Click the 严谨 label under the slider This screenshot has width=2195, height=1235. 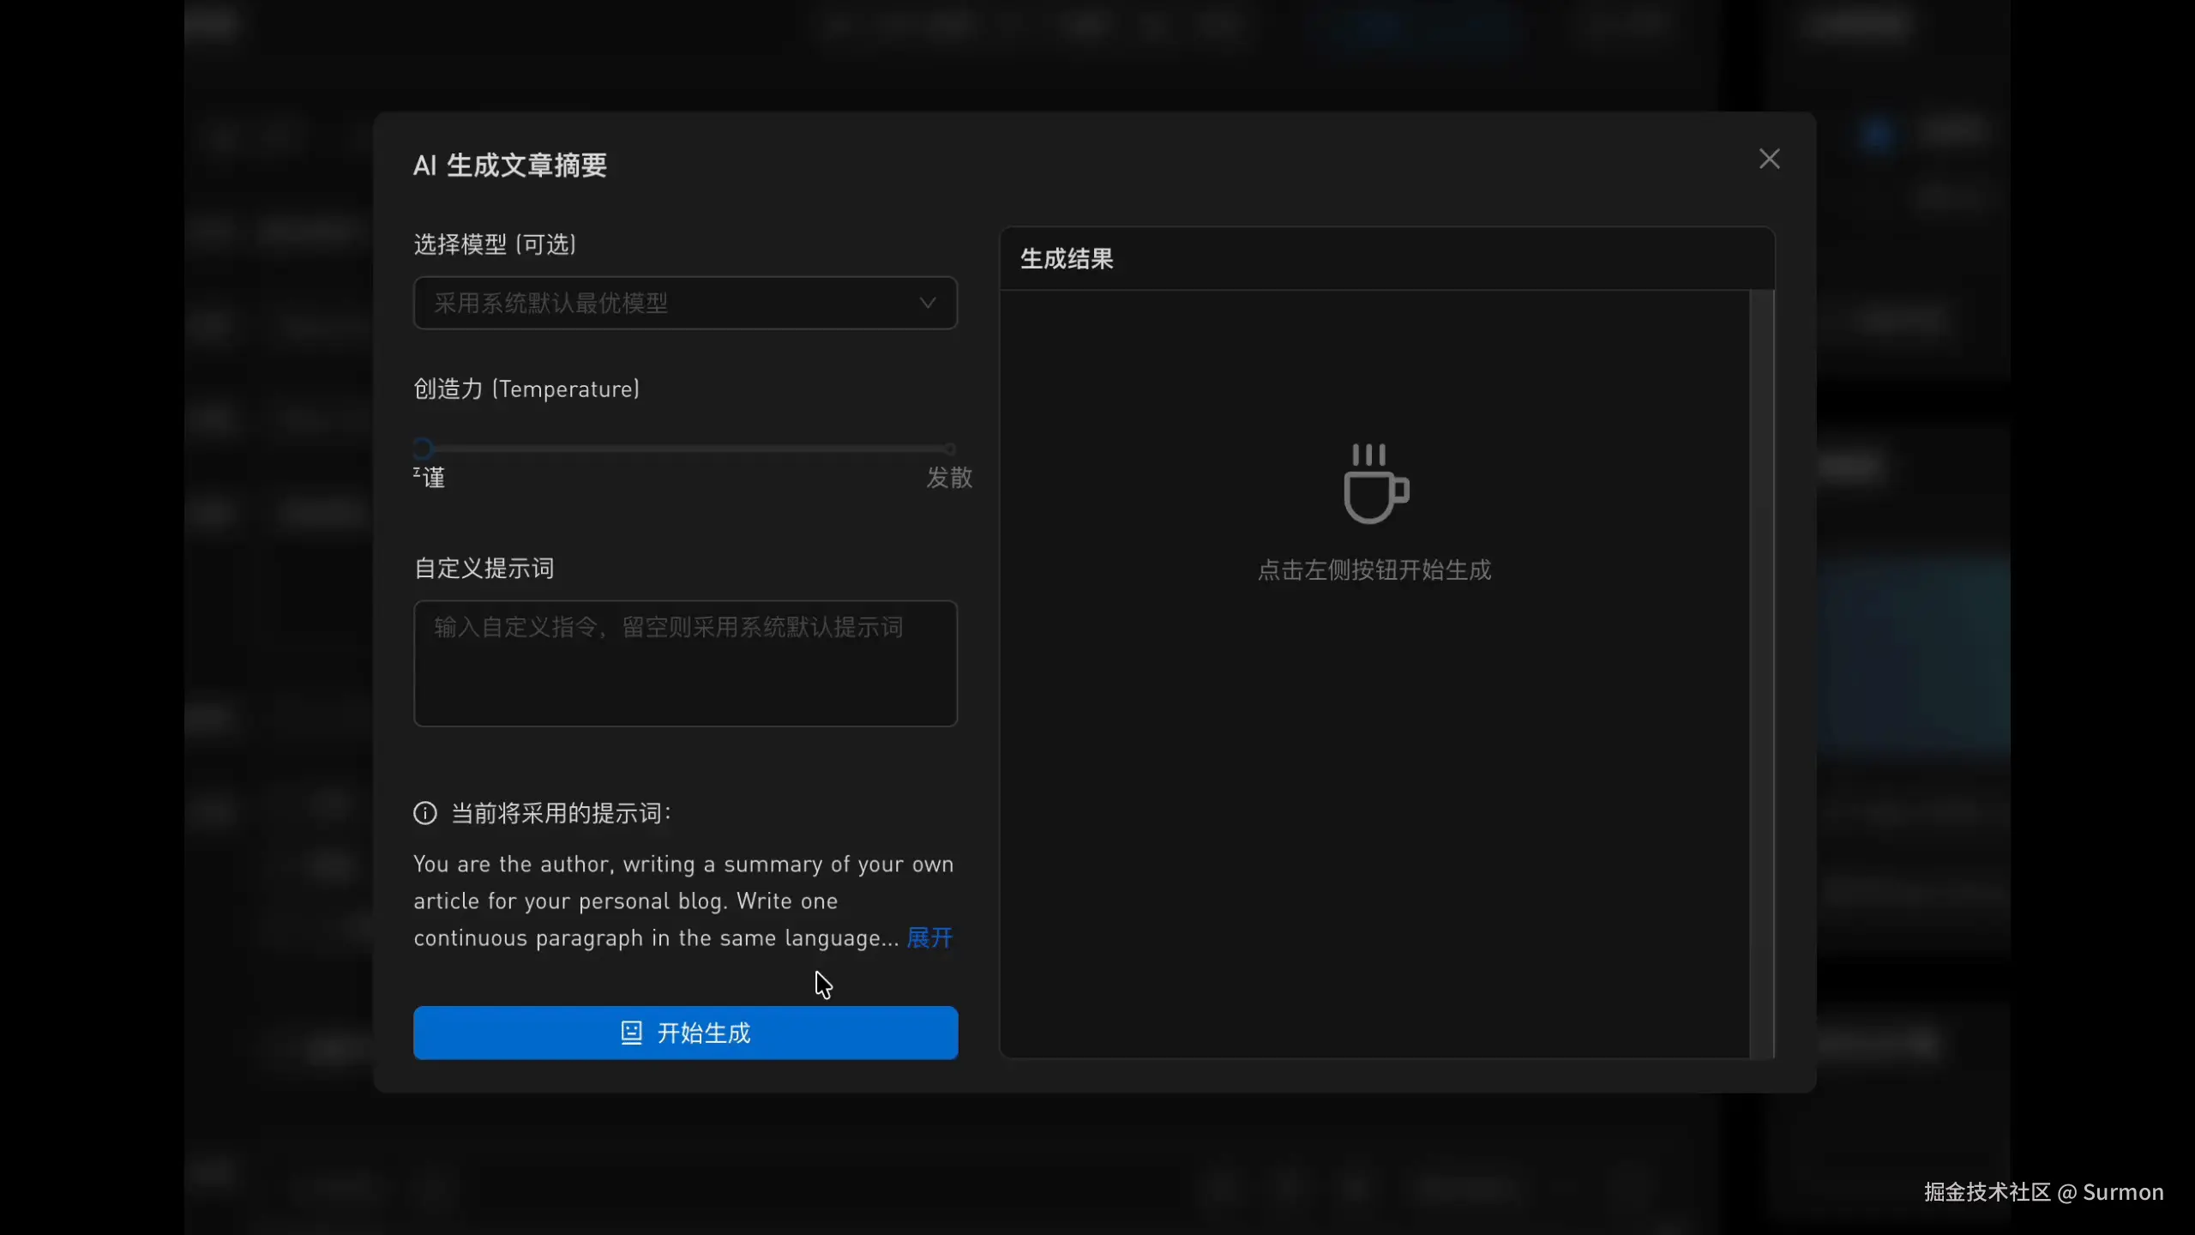(x=430, y=477)
